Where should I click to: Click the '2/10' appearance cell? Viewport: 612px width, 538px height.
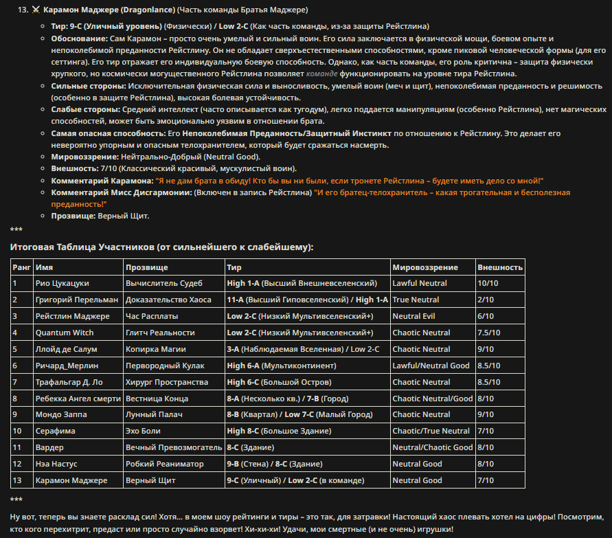pos(500,300)
